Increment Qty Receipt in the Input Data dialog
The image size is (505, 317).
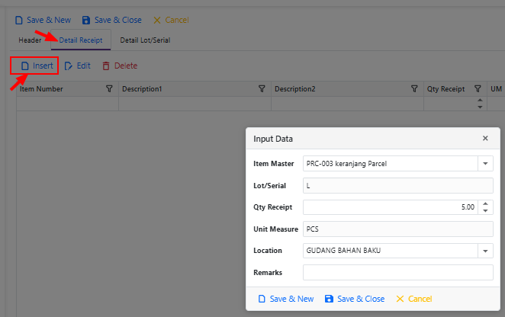[x=485, y=203]
